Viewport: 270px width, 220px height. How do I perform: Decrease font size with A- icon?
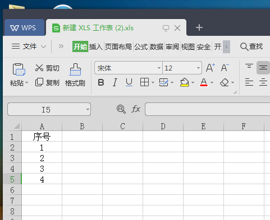(x=225, y=68)
